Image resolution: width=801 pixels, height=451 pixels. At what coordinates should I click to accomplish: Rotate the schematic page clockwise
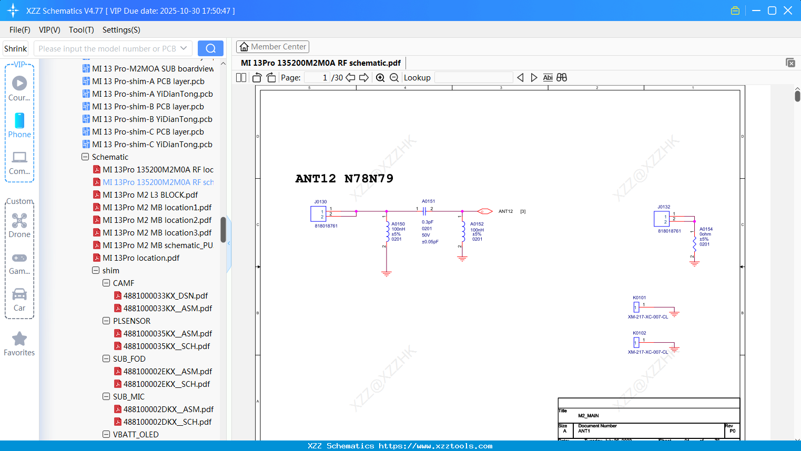coord(270,77)
